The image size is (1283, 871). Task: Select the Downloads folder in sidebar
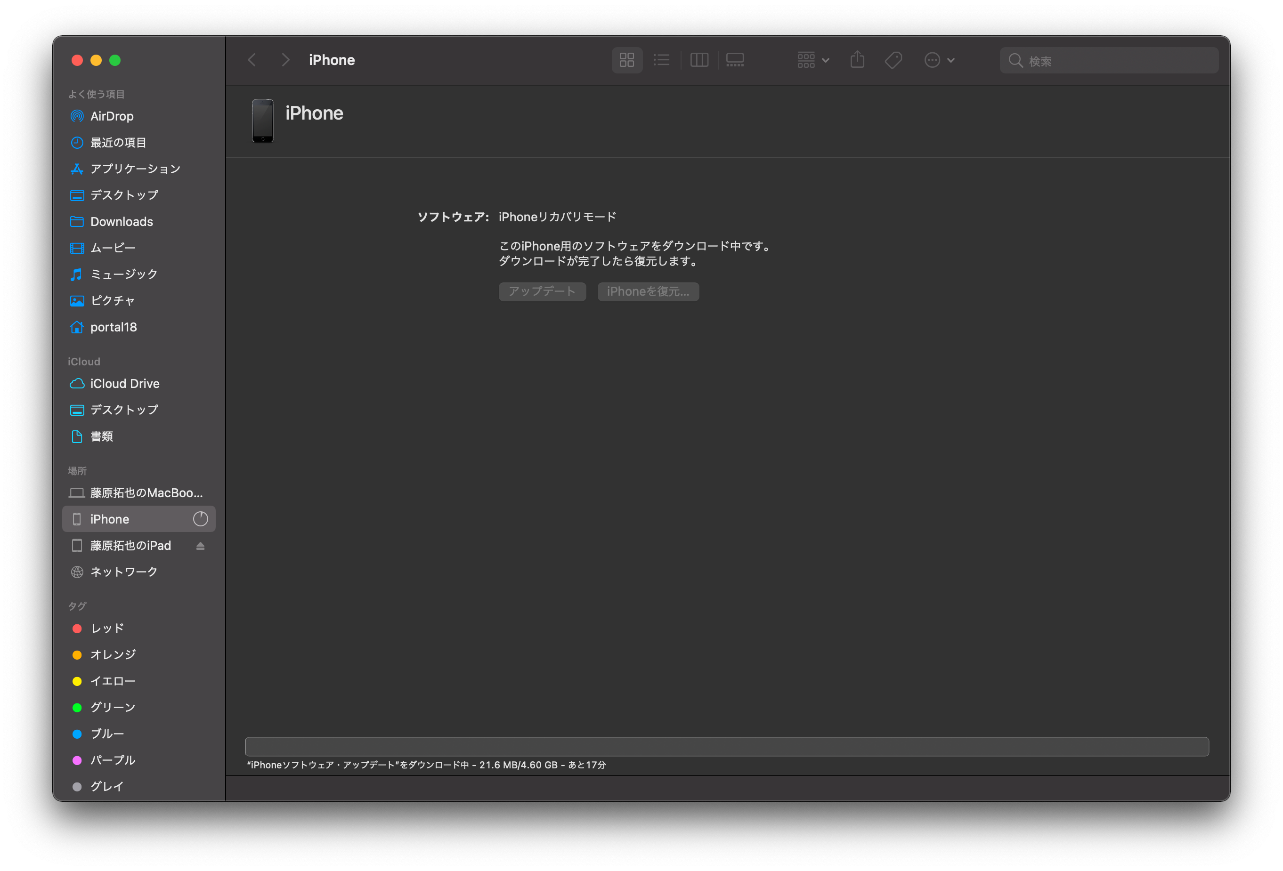click(x=121, y=221)
